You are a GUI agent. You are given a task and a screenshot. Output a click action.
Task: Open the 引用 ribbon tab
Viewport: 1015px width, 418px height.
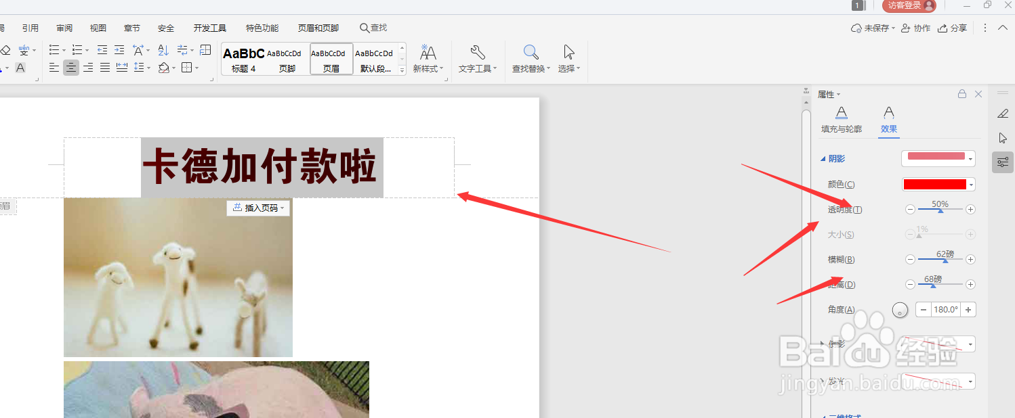coord(30,28)
